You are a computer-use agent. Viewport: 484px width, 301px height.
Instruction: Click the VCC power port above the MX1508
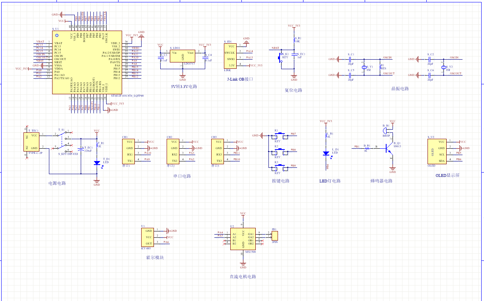coord(243,215)
